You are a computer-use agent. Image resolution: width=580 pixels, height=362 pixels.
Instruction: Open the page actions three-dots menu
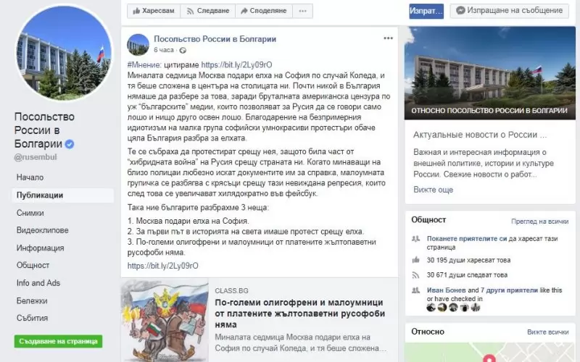click(x=302, y=11)
